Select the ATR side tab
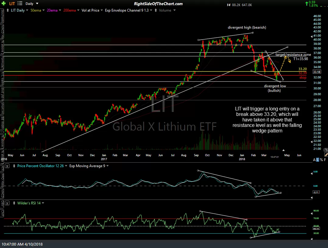This screenshot has width=328, height=248. (2, 168)
